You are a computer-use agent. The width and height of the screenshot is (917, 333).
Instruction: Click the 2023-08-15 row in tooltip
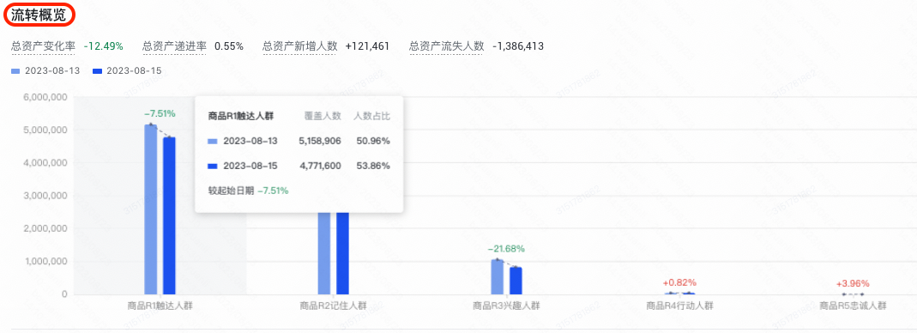point(299,166)
